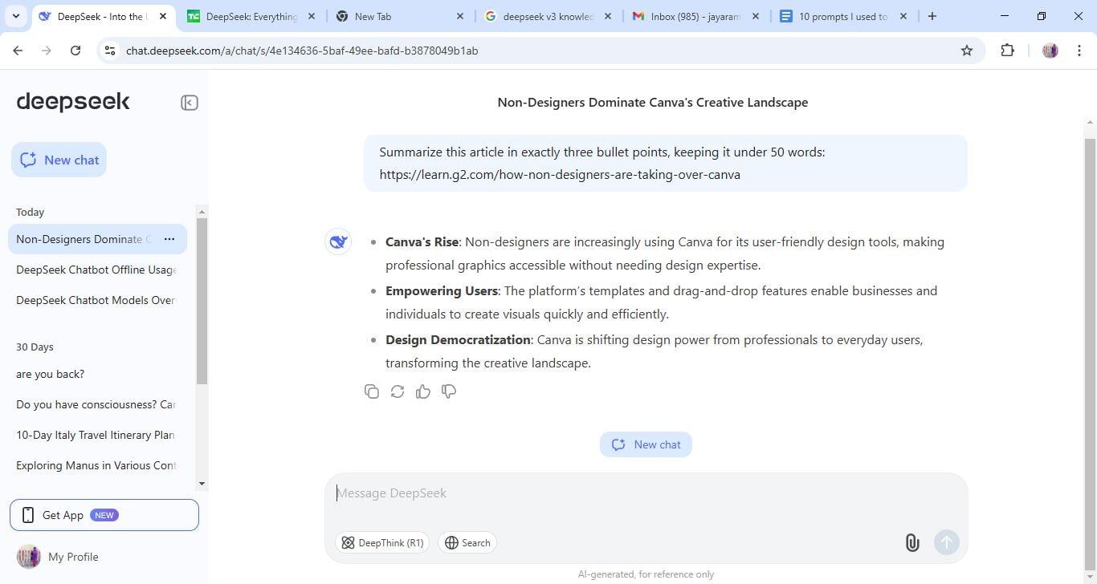This screenshot has width=1097, height=584.
Task: Open the 'are you back?' chat
Action: tap(97, 374)
